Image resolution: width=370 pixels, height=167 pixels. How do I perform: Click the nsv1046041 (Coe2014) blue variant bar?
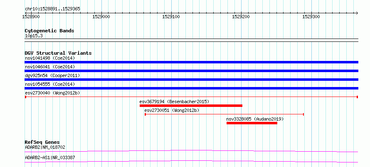pos(191,71)
